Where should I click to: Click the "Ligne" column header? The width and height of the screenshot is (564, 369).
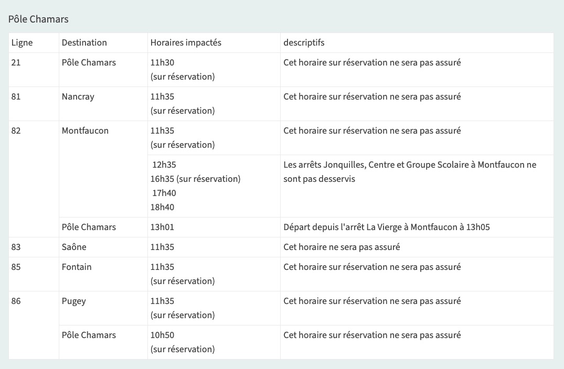click(x=22, y=43)
